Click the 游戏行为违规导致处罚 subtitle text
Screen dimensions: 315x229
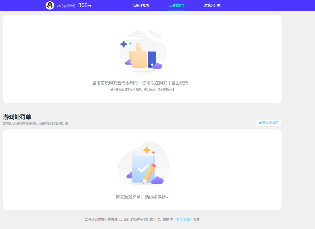pos(36,123)
